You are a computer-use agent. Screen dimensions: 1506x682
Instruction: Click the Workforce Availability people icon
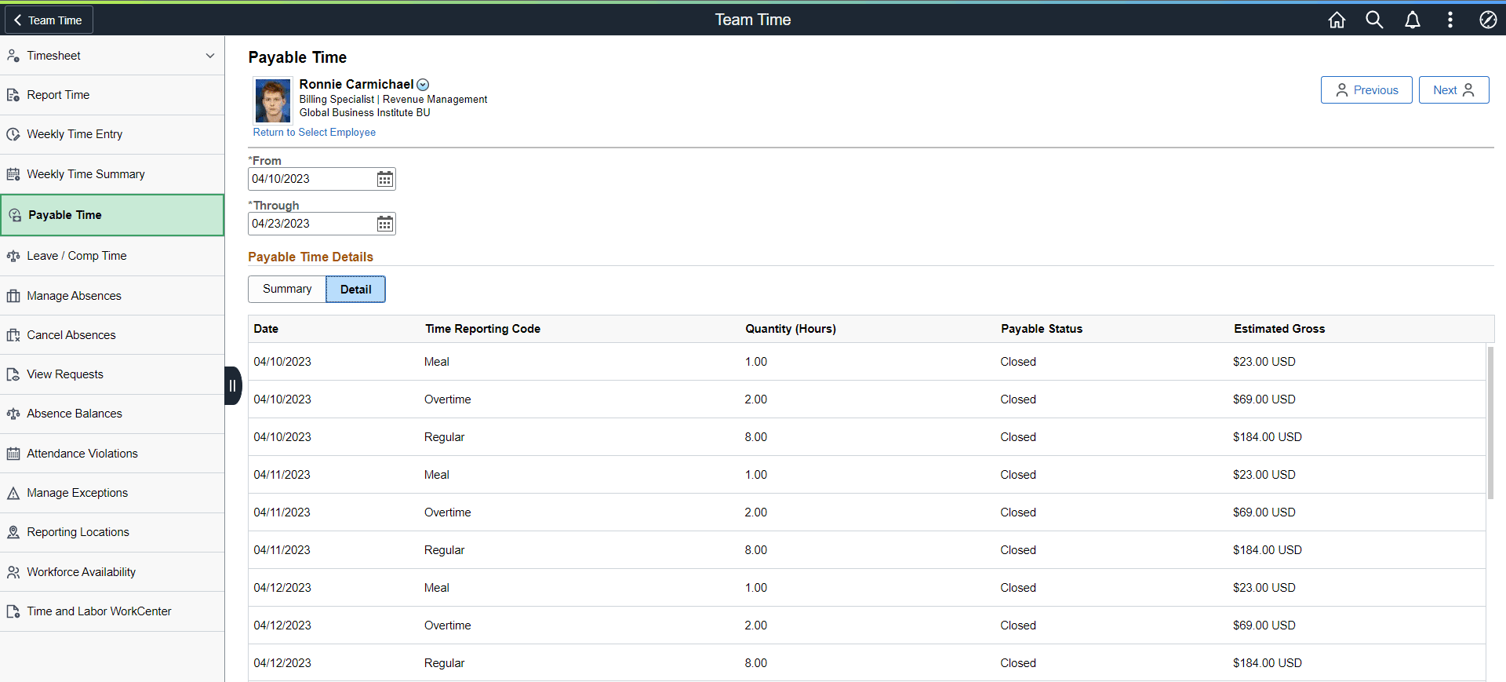[x=13, y=572]
